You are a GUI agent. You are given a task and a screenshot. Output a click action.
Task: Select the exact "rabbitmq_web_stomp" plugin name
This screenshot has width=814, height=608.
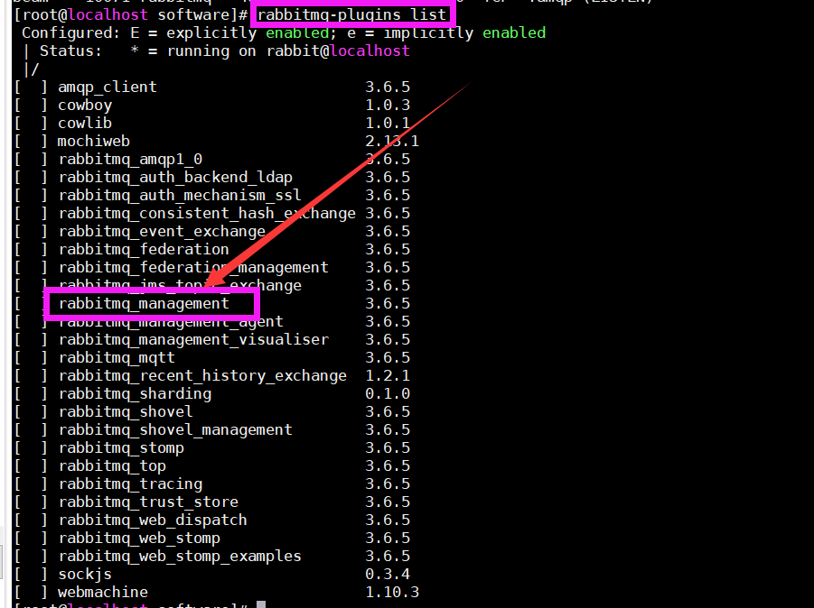[139, 538]
